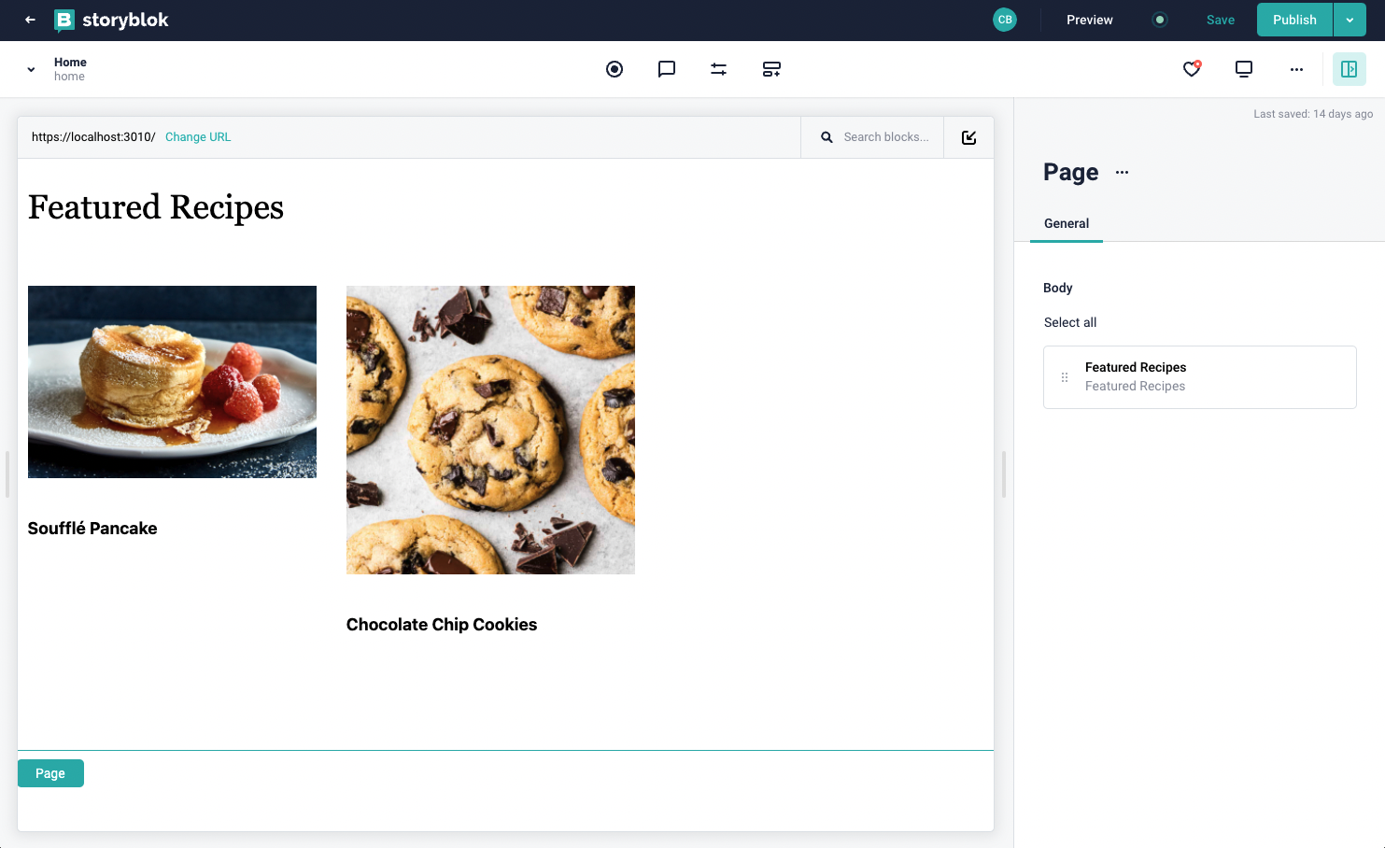Grab the Featured Recipes drag handle
The width and height of the screenshot is (1385, 848).
(1065, 377)
